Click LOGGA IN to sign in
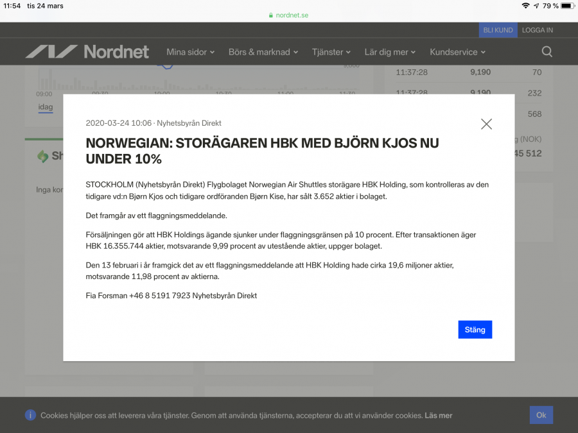Image resolution: width=578 pixels, height=433 pixels. [x=537, y=30]
